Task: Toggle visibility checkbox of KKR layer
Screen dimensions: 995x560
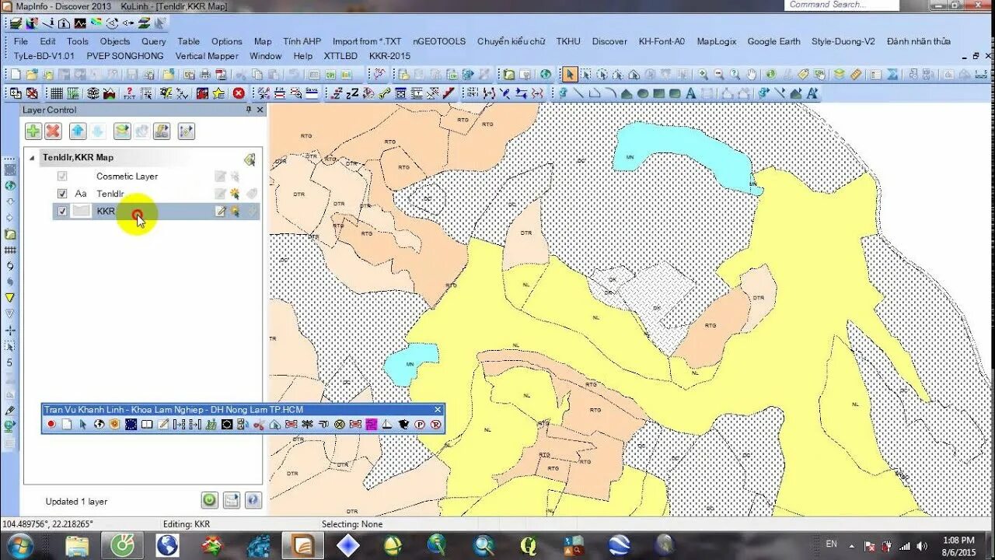Action: point(62,211)
